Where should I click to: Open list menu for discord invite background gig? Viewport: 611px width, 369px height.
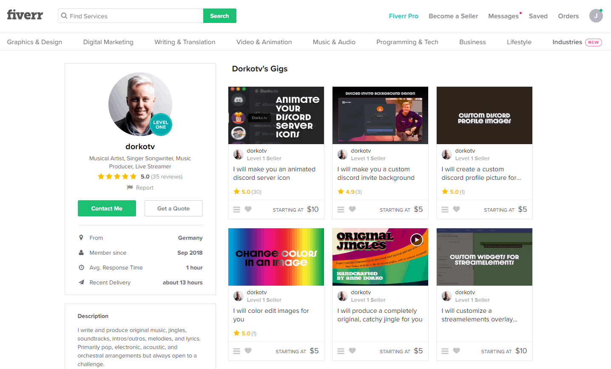[x=341, y=209]
